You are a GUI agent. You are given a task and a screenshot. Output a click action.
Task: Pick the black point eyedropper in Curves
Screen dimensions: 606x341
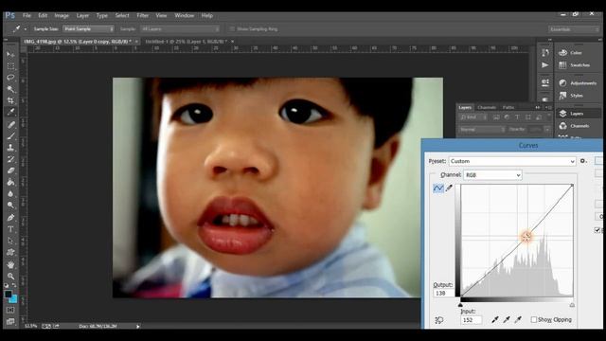pos(494,320)
